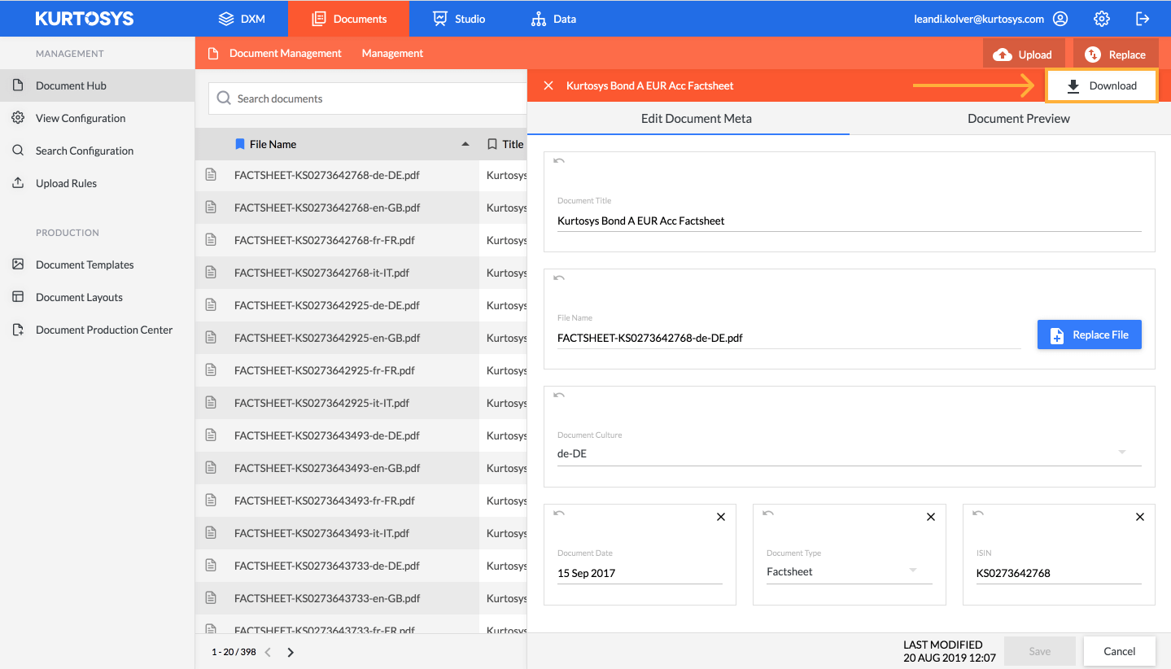This screenshot has width=1171, height=669.
Task: Open Search Configuration in sidebar
Action: click(97, 151)
